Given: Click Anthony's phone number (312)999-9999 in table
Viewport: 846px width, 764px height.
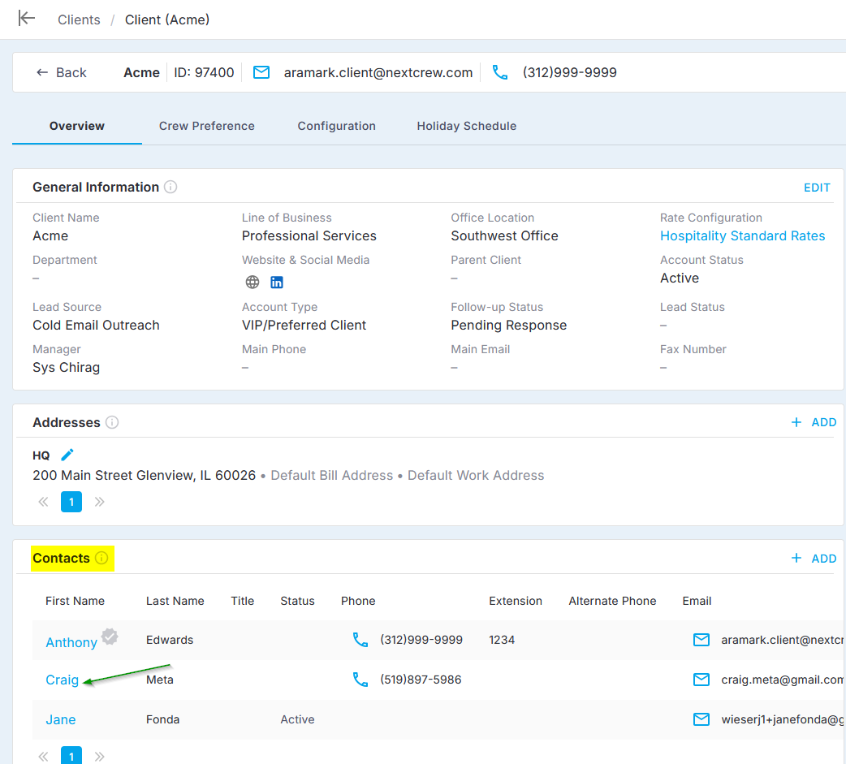Looking at the screenshot, I should point(421,640).
